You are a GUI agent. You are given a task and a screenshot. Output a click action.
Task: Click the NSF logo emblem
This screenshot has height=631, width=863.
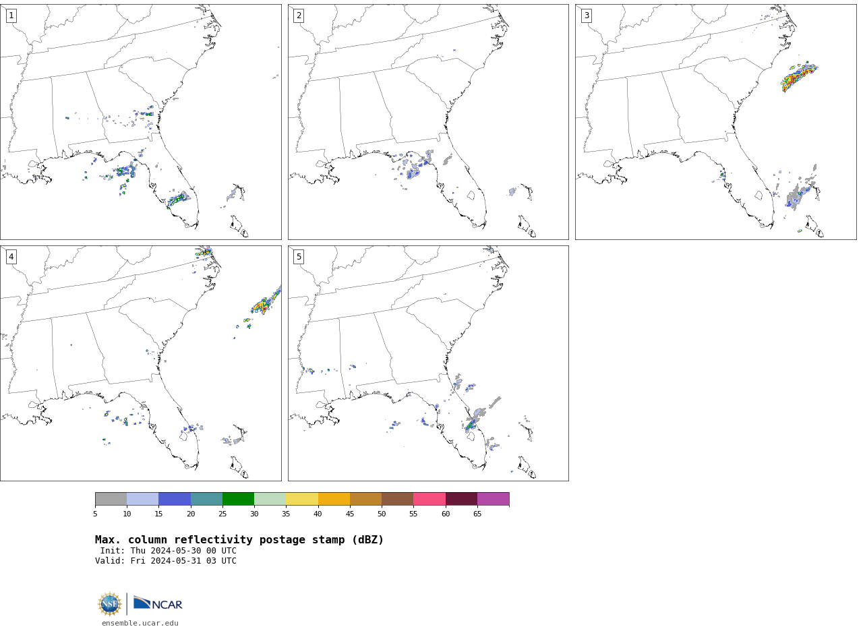(x=110, y=604)
